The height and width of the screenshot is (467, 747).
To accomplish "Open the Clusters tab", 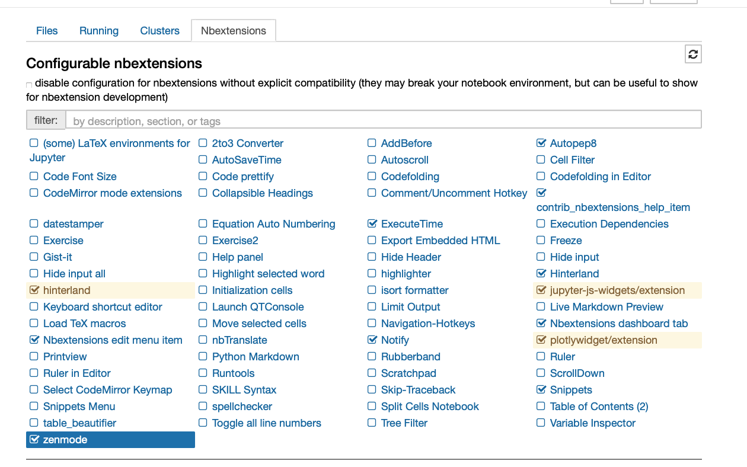I will point(159,31).
